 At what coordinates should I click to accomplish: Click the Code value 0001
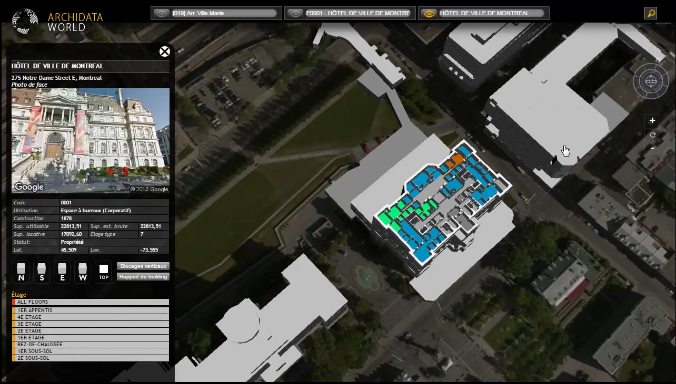tap(66, 203)
